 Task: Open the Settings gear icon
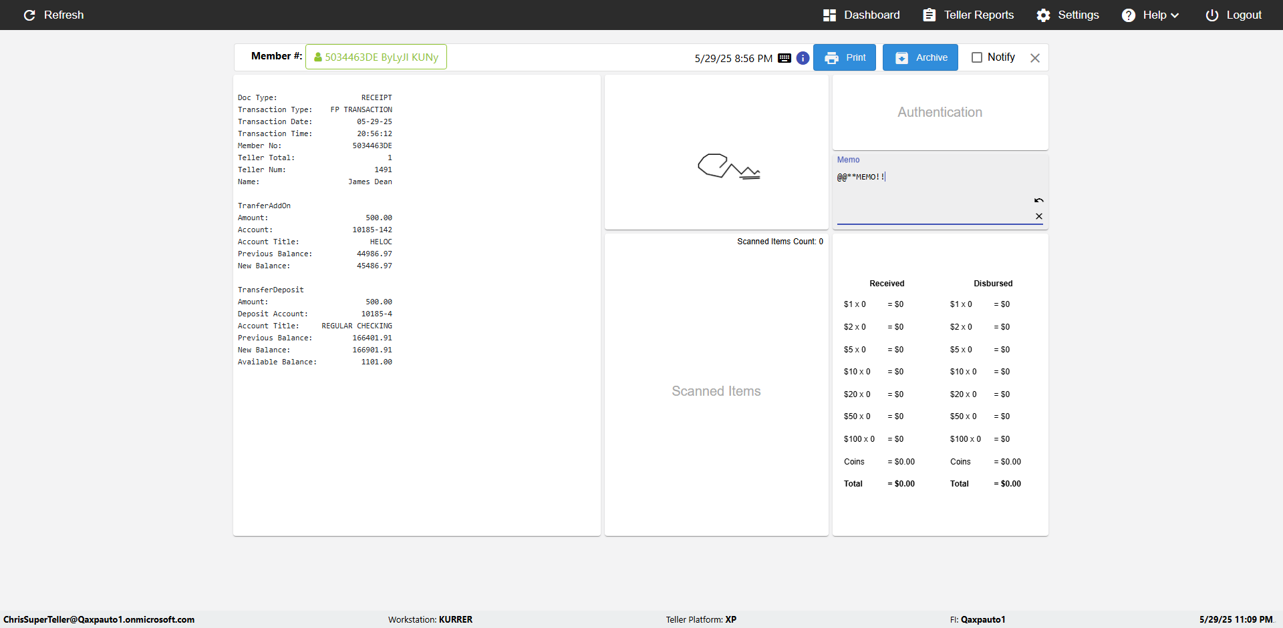pos(1043,15)
